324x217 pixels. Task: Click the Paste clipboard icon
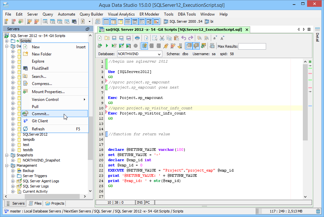pos(176,38)
